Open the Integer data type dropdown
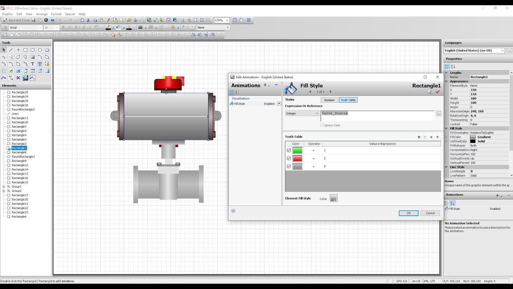The height and width of the screenshot is (289, 513). pos(302,114)
